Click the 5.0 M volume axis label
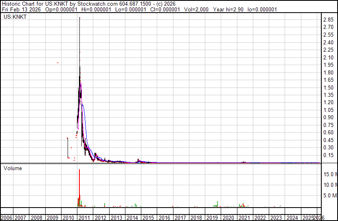 click(330, 195)
